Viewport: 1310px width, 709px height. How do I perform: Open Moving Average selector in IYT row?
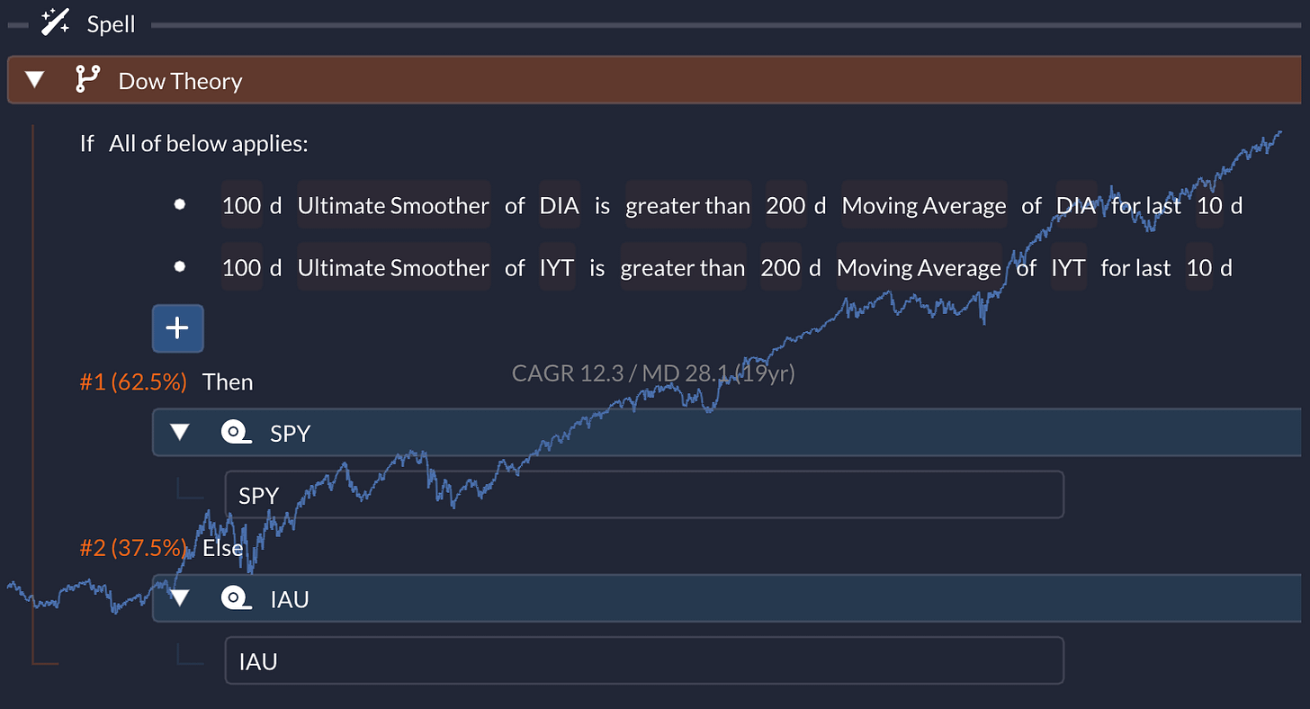tap(919, 267)
